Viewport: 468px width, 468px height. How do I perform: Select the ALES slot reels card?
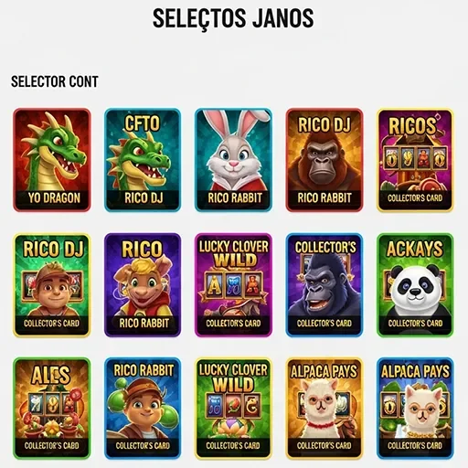click(52, 409)
